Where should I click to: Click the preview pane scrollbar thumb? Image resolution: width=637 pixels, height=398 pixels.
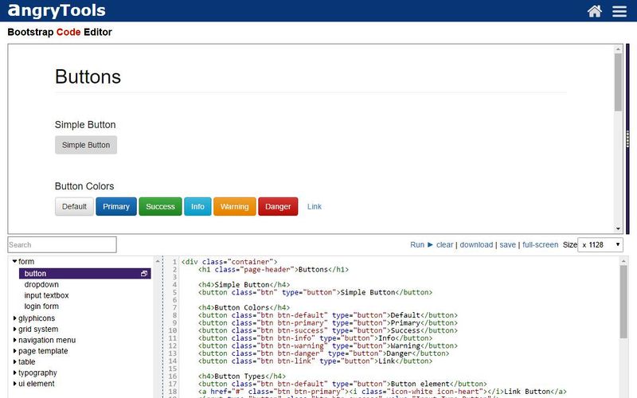(618, 82)
